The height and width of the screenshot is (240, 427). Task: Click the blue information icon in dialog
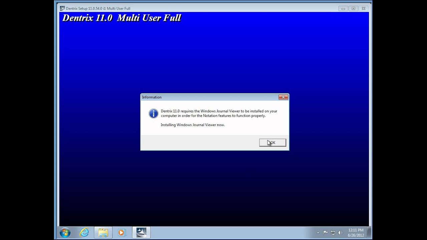[153, 114]
